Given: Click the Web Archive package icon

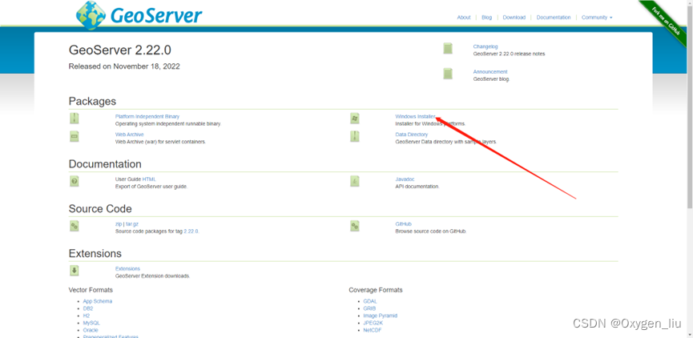Looking at the screenshot, I should [x=75, y=136].
